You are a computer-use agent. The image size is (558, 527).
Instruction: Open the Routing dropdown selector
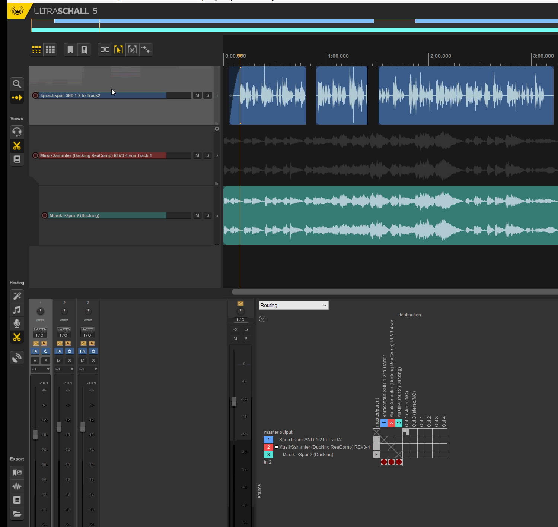[293, 305]
